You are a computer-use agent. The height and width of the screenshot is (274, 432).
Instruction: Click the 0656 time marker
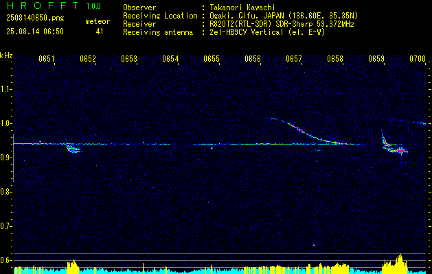[x=253, y=59]
